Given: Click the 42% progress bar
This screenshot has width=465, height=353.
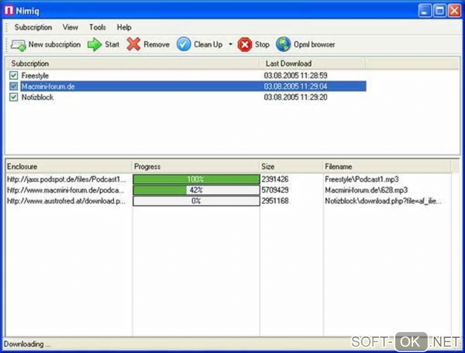Looking at the screenshot, I should pos(196,190).
